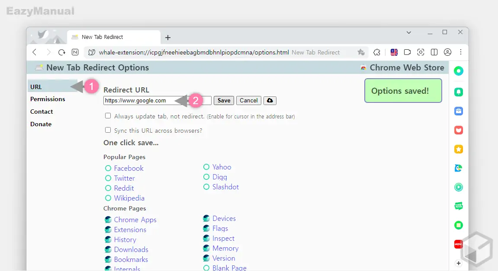Click the cloud save icon button

coord(270,101)
